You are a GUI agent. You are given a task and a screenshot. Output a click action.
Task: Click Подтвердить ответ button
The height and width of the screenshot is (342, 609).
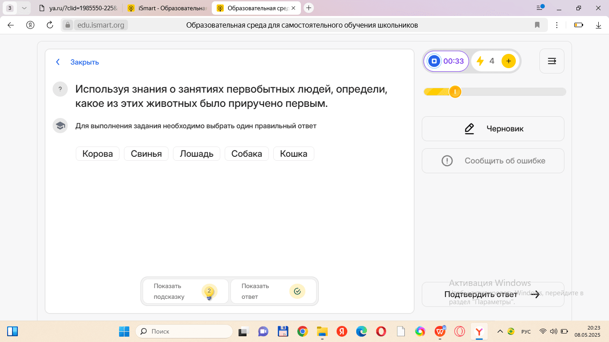[x=493, y=294]
